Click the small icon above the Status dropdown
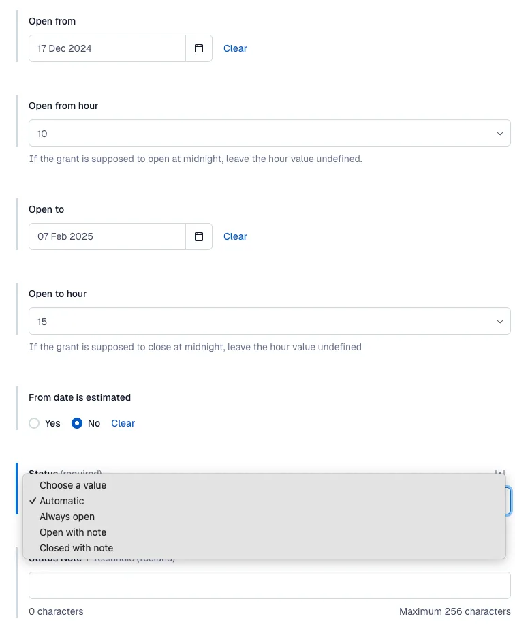The height and width of the screenshot is (631, 515). coord(499,472)
